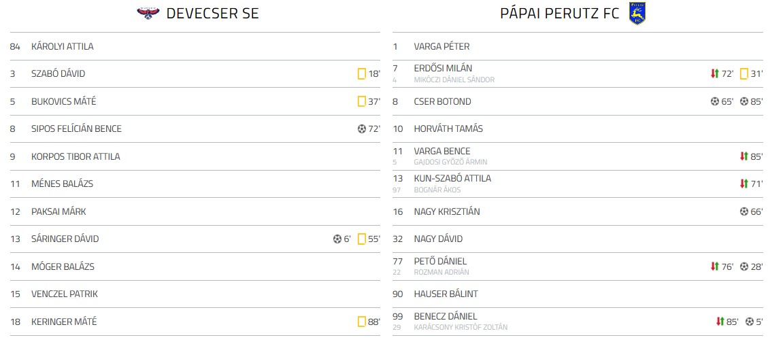Open Károlyi Attila's player page
The image size is (768, 344).
62,47
